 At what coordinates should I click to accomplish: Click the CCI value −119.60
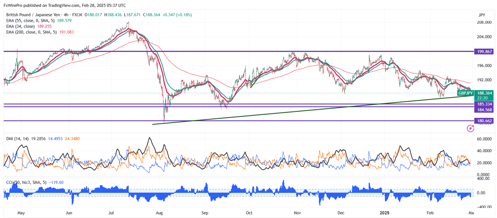56,182
